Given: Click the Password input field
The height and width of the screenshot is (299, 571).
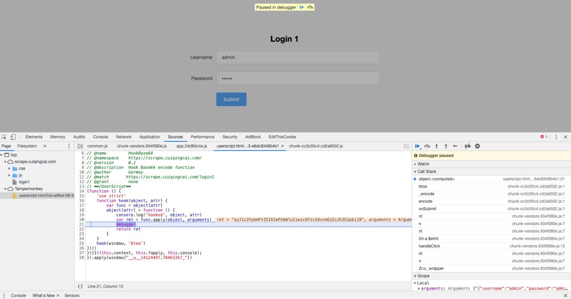Looking at the screenshot, I should pos(298,78).
